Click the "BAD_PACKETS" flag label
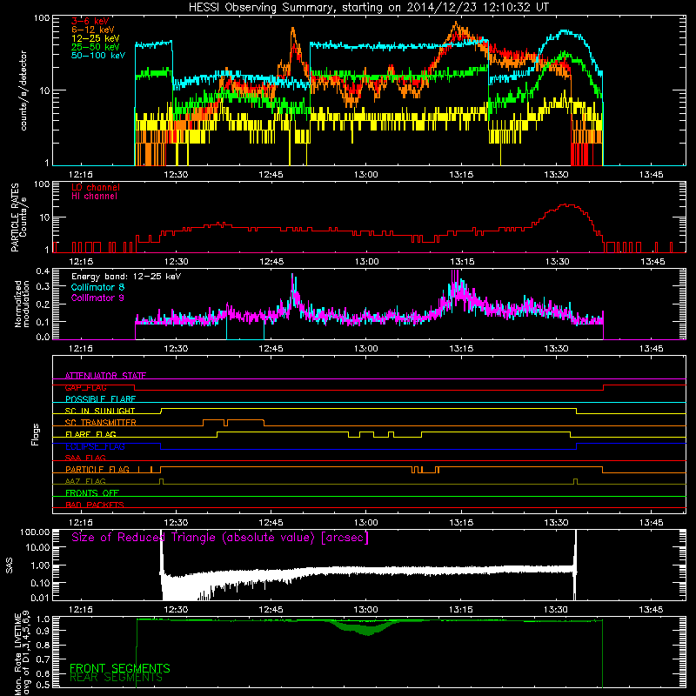 click(x=95, y=505)
